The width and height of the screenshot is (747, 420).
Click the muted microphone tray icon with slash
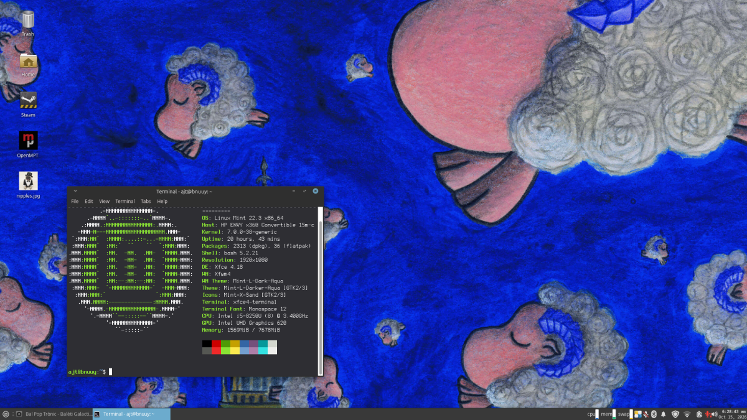(x=646, y=414)
